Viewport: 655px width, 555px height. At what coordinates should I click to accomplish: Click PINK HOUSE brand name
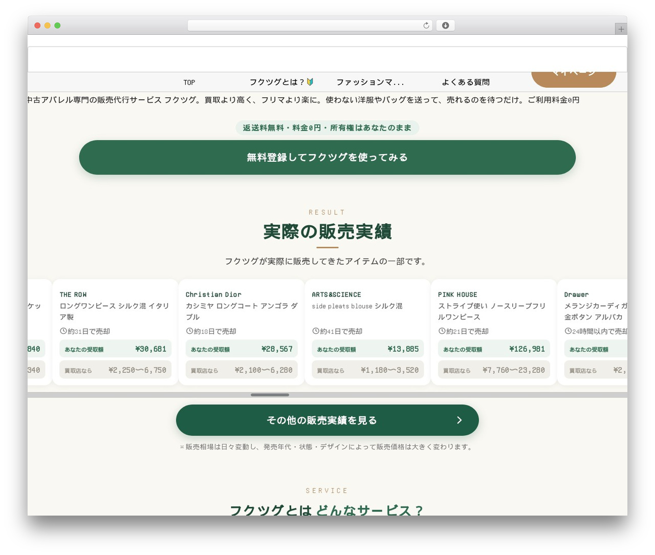(457, 295)
